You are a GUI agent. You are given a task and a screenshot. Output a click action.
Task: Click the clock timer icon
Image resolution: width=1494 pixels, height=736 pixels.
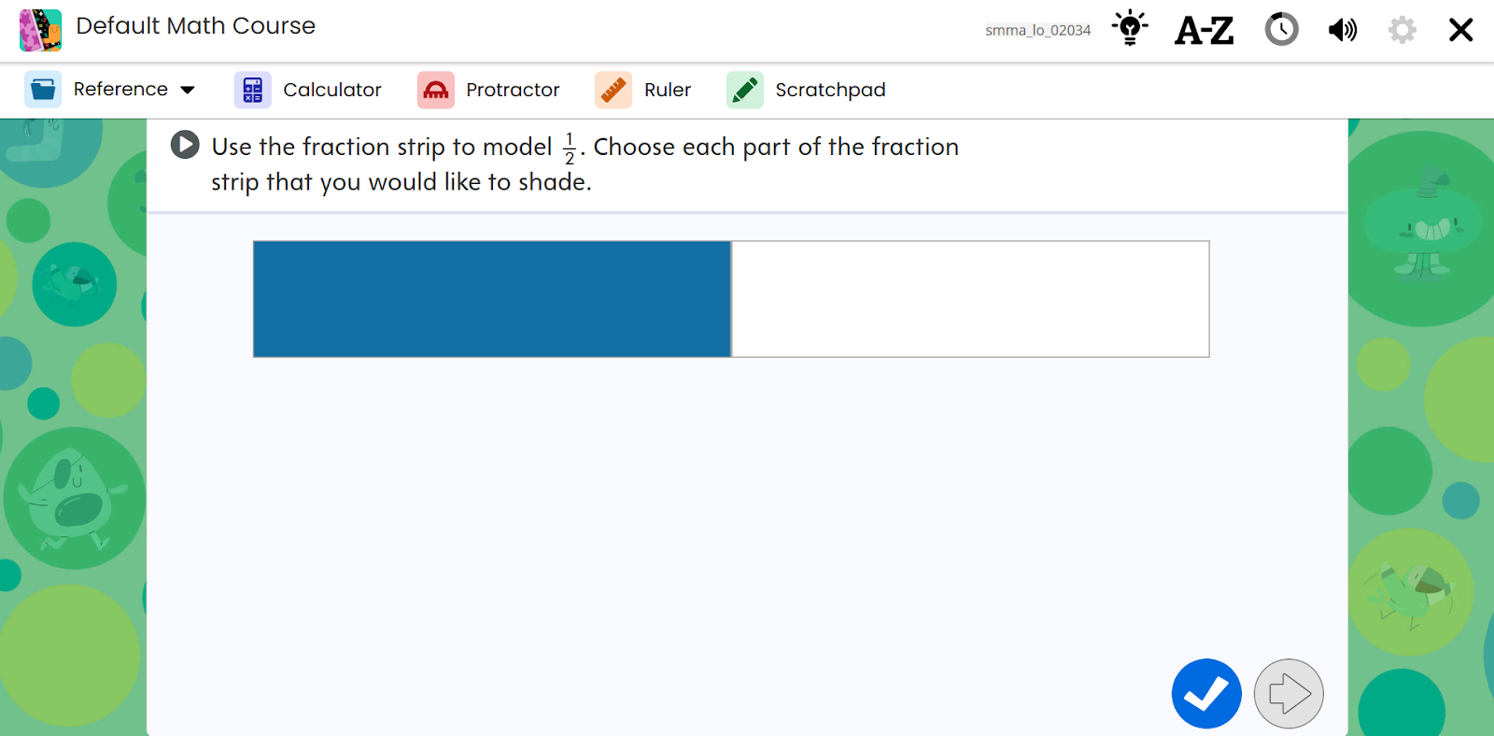(x=1281, y=30)
